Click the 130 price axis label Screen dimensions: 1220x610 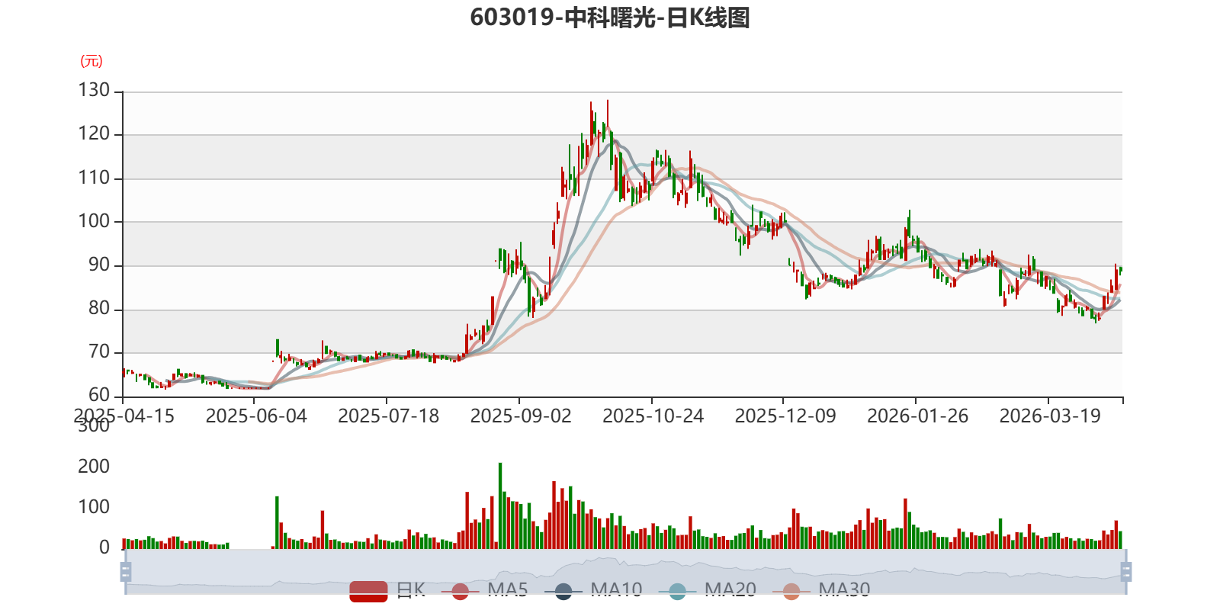coord(94,90)
